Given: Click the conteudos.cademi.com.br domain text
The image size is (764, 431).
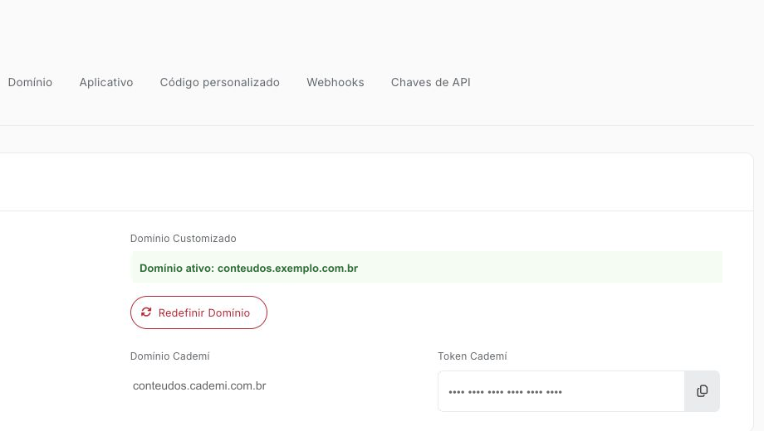Looking at the screenshot, I should 199,385.
